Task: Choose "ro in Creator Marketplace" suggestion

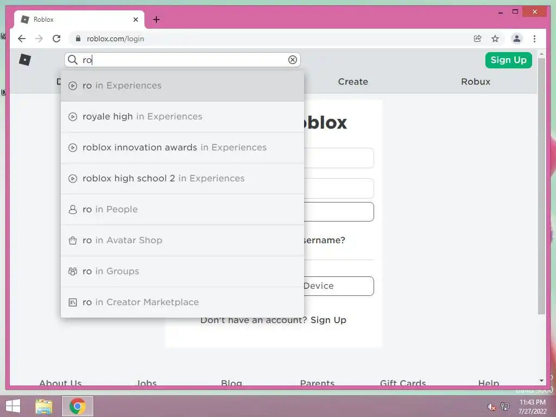Action: (x=182, y=302)
